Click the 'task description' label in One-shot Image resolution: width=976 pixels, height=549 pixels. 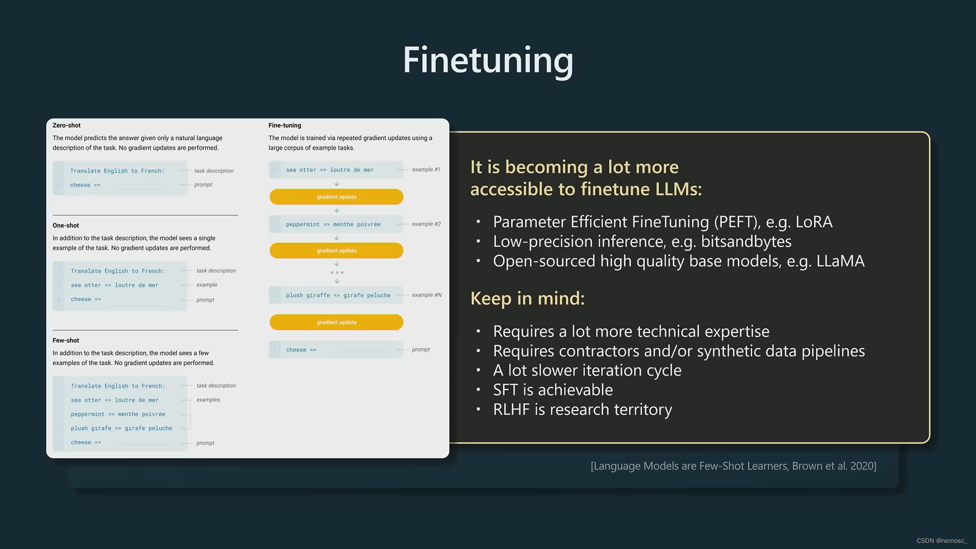click(216, 271)
